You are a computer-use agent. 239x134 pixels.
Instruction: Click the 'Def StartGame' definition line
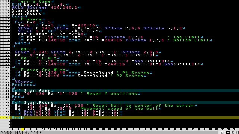(31, 90)
